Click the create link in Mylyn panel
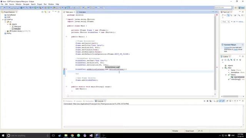 point(235,49)
